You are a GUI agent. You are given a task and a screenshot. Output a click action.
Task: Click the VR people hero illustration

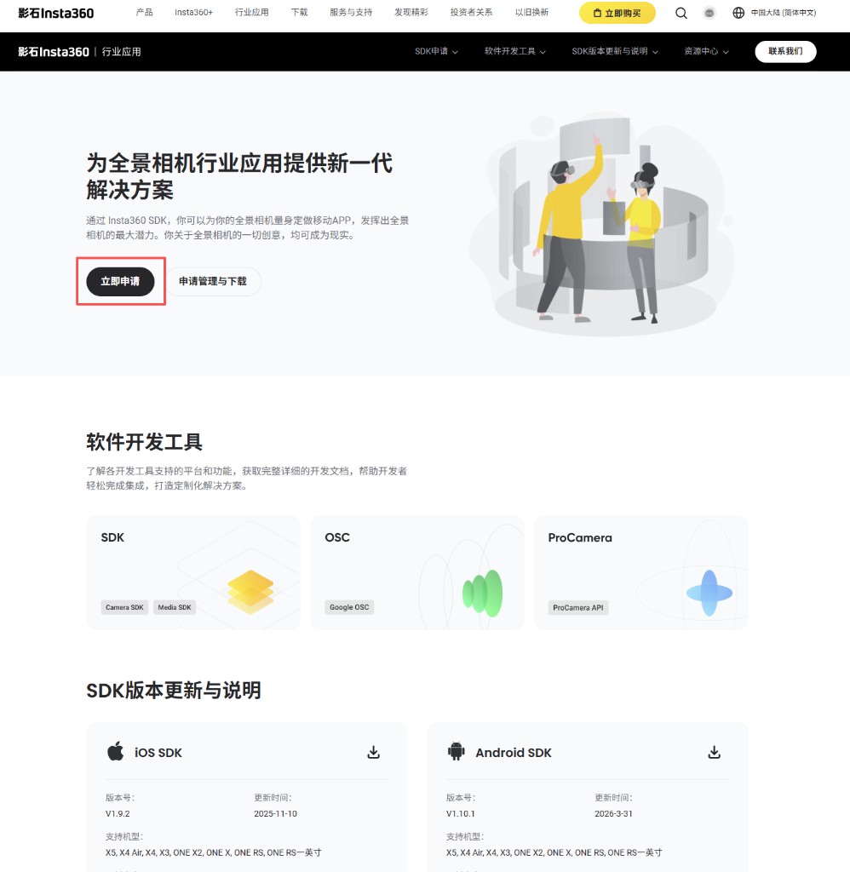pyautogui.click(x=600, y=222)
